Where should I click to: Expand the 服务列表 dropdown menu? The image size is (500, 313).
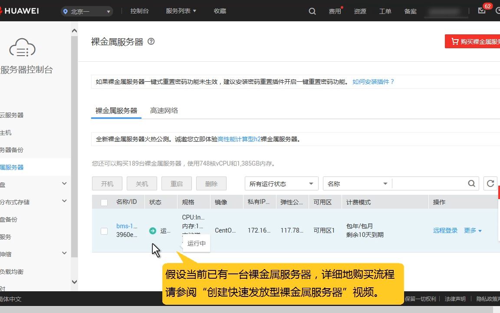[x=181, y=11]
